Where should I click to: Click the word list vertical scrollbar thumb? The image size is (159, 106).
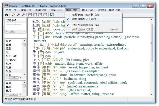[24, 45]
